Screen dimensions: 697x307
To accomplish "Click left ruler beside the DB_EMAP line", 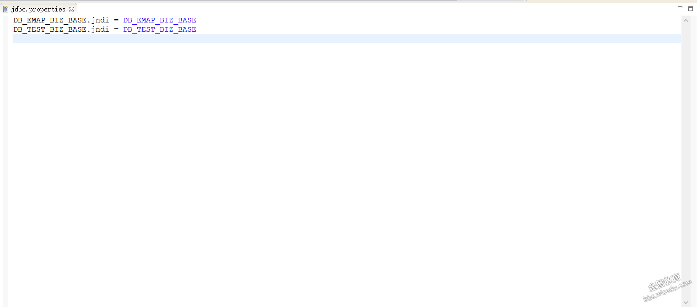I will [x=5, y=20].
